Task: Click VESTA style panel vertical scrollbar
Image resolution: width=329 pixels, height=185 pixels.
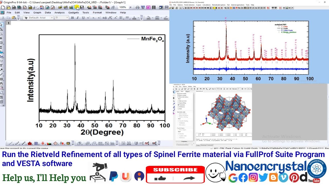Action: (x=194, y=117)
